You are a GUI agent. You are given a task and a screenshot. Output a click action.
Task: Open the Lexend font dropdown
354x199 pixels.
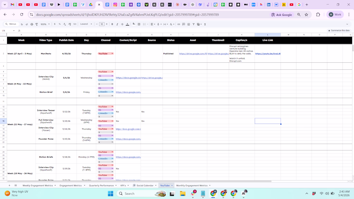86,24
